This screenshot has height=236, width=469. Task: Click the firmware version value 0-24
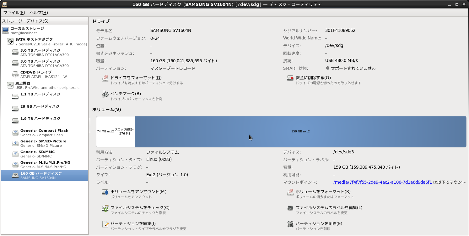(x=155, y=38)
